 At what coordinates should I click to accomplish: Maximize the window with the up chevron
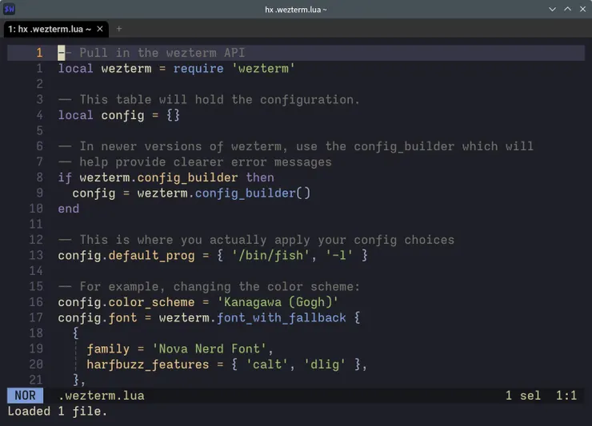click(567, 9)
